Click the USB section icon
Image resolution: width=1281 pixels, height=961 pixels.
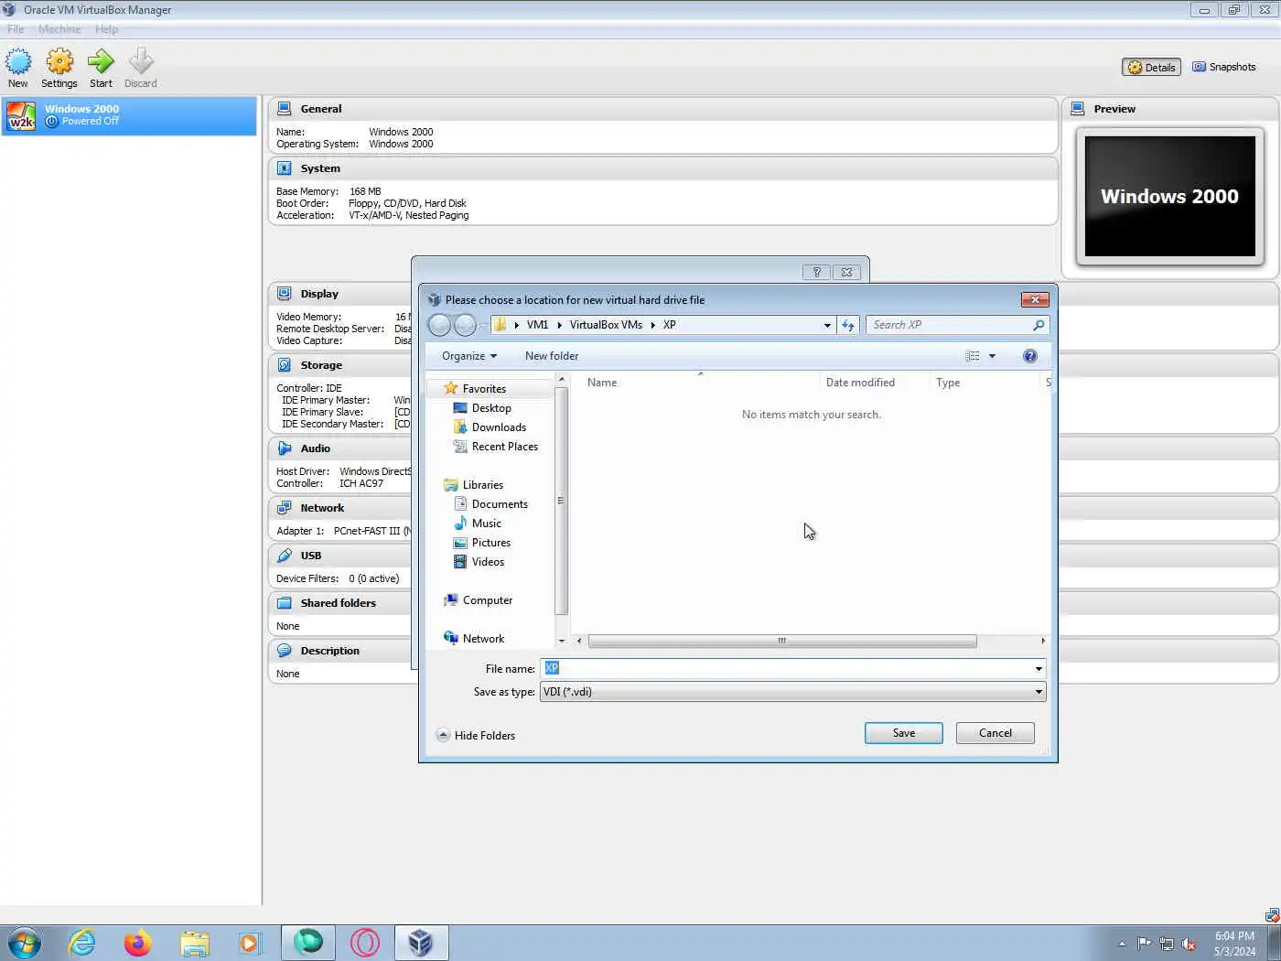pos(285,556)
